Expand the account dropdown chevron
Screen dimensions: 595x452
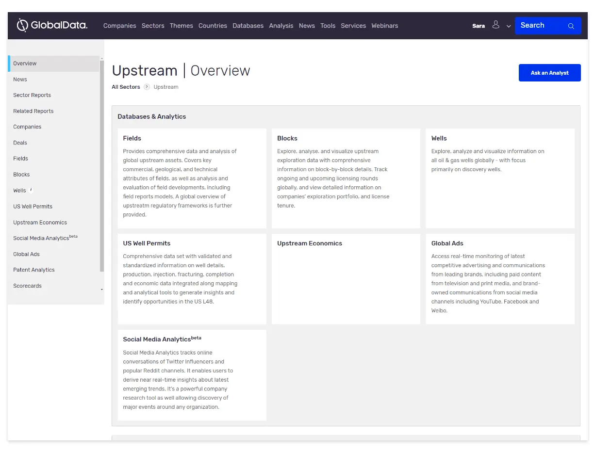pos(509,26)
